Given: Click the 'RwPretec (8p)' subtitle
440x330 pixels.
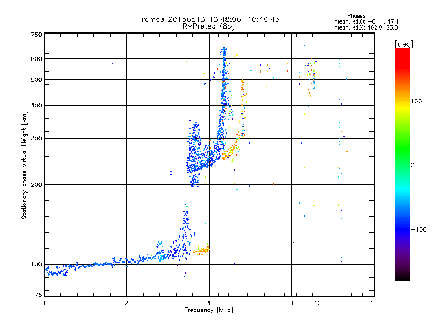Looking at the screenshot, I should 208,26.
